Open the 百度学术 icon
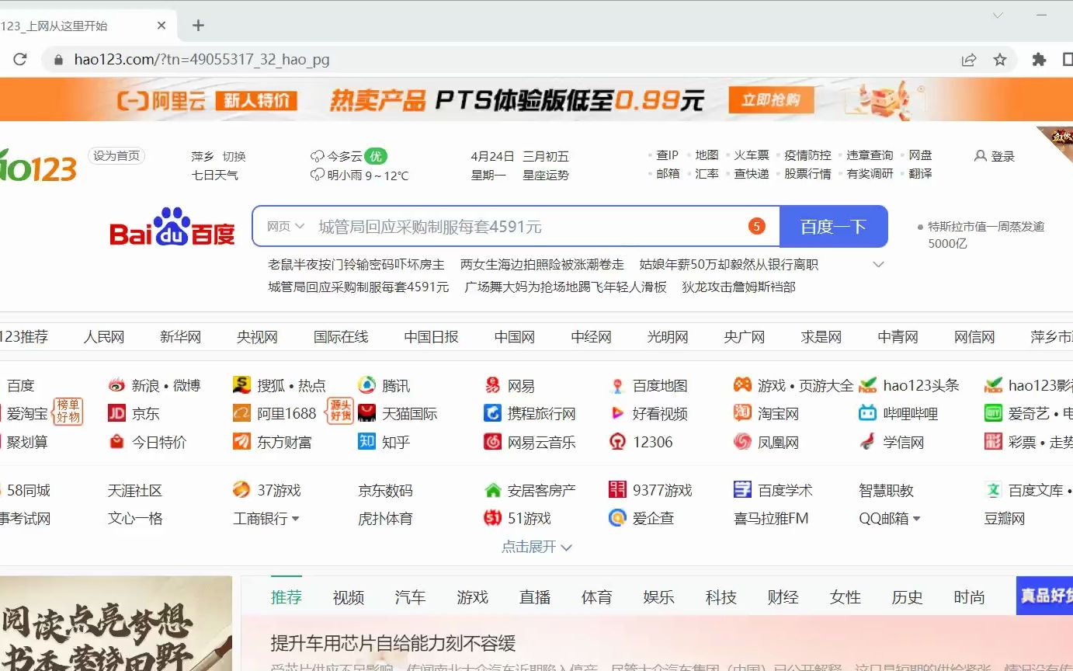Image resolution: width=1073 pixels, height=671 pixels. 742,490
